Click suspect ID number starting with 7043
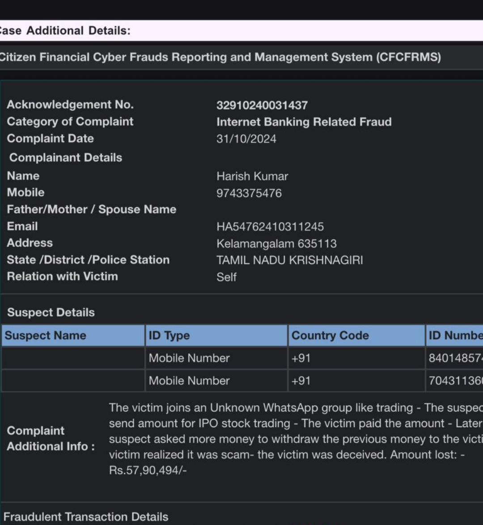Image resolution: width=483 pixels, height=525 pixels. (x=455, y=381)
